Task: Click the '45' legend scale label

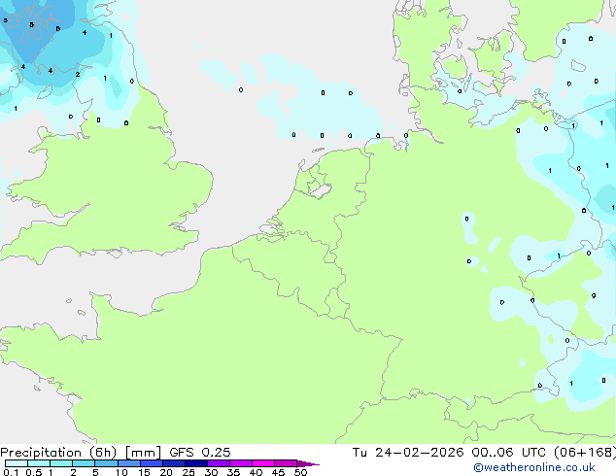Action: (x=278, y=472)
